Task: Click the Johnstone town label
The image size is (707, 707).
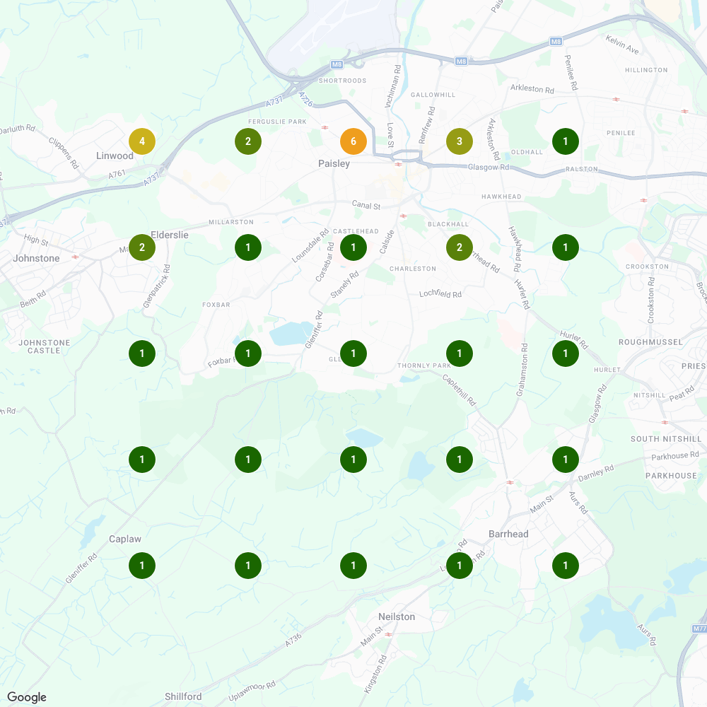Action: pos(36,258)
